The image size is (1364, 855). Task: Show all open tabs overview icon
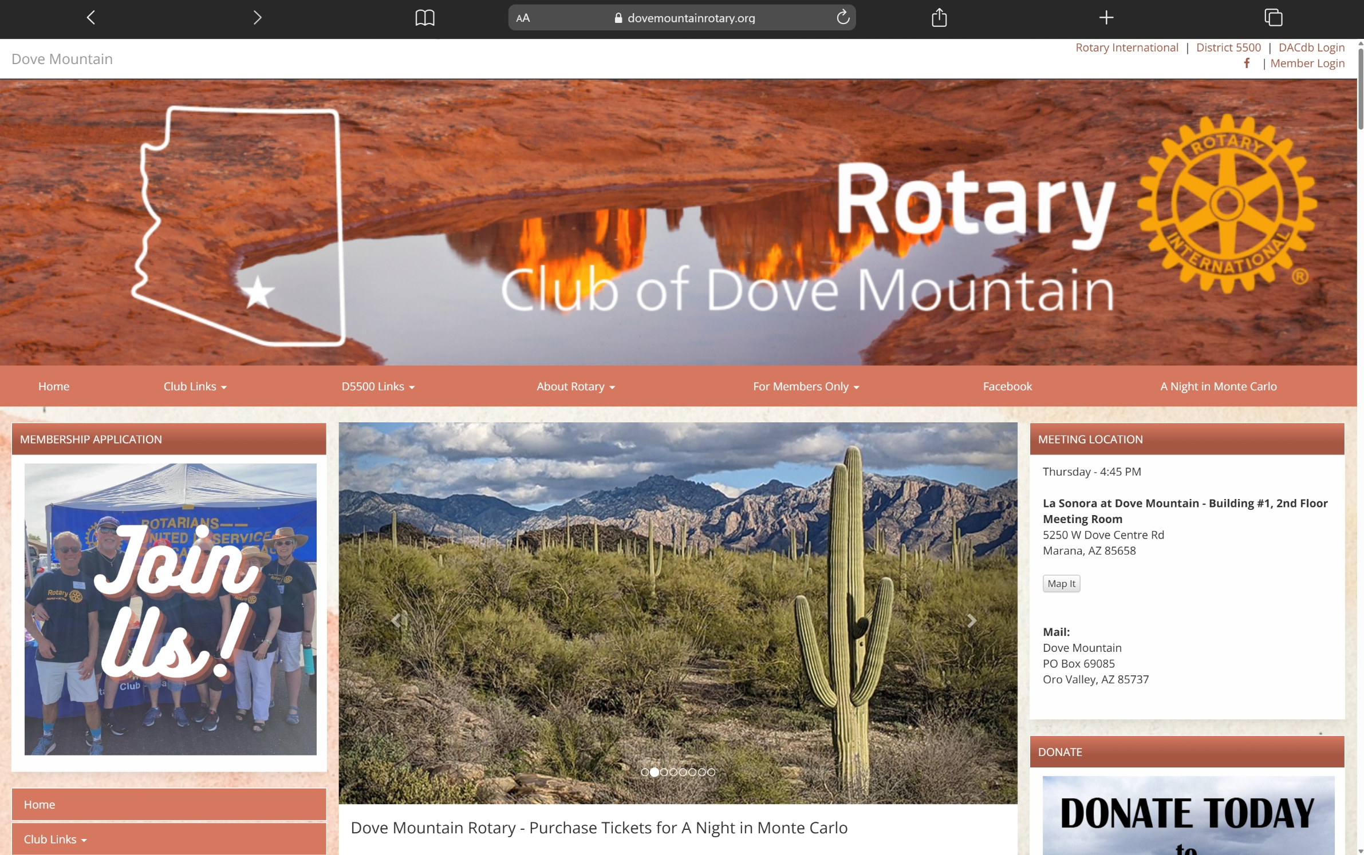point(1274,18)
